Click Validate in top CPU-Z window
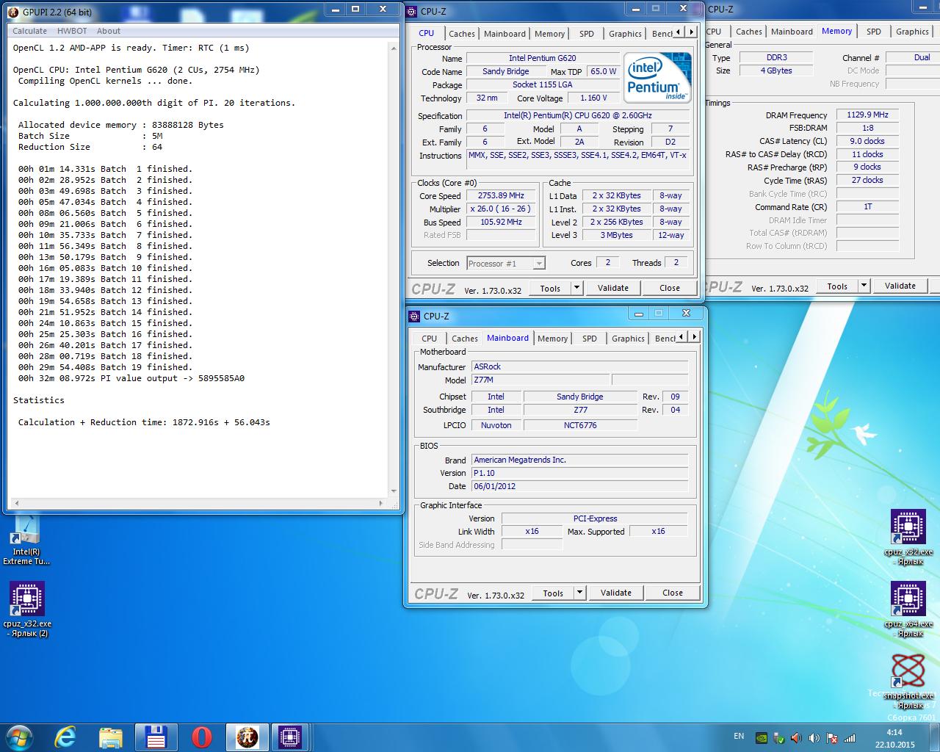Viewport: 940px width, 752px height. (613, 288)
